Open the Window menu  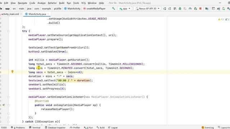92,3
